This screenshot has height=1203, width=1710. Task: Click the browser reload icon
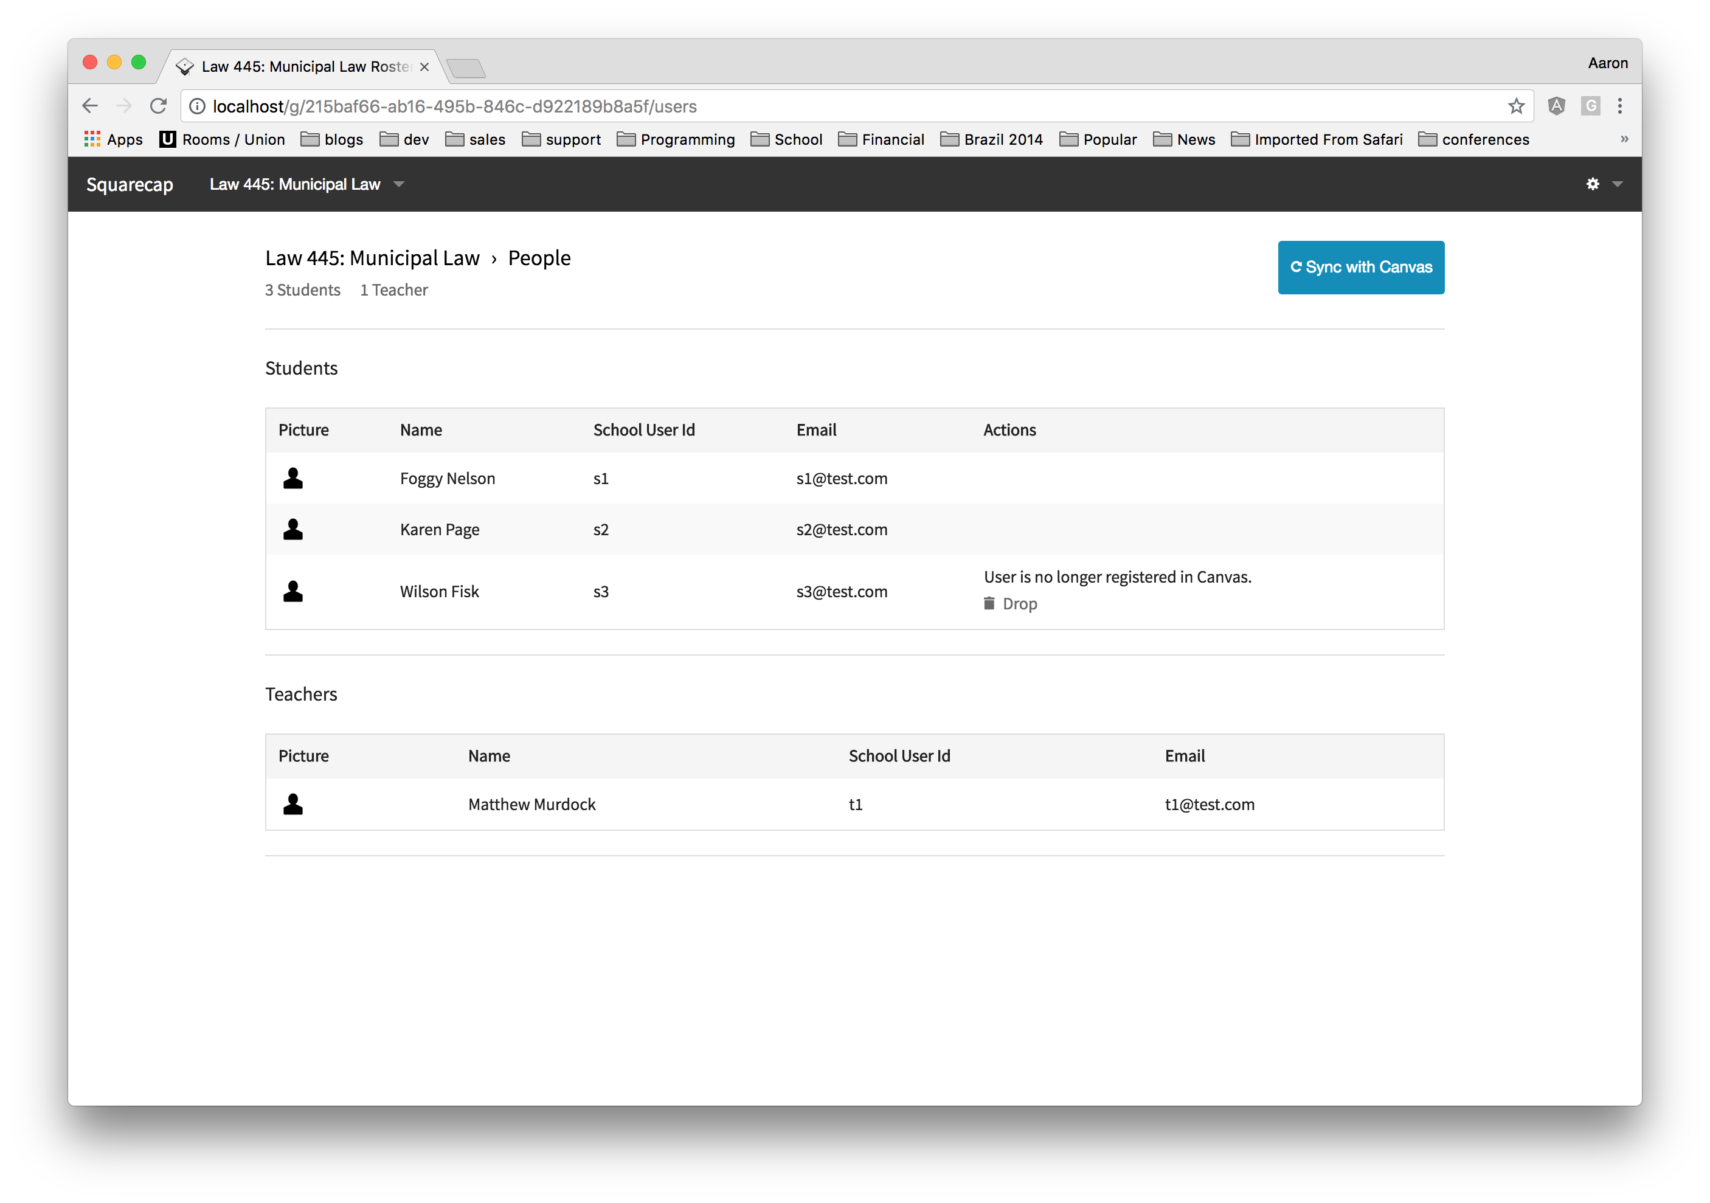click(x=158, y=106)
